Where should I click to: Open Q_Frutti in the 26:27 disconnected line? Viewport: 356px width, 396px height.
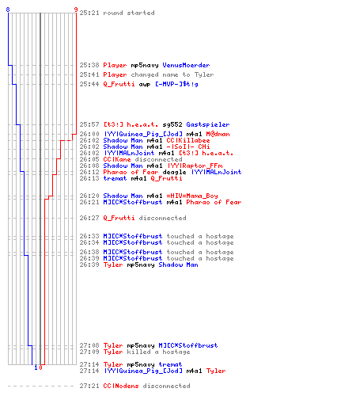[x=119, y=218]
